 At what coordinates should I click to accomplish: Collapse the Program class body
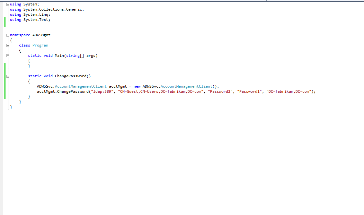point(7,45)
